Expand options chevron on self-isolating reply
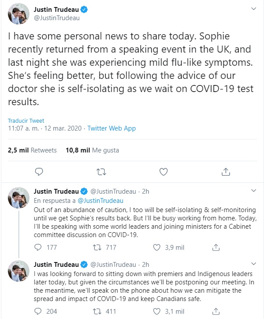The width and height of the screenshot is (264, 319). click(253, 191)
